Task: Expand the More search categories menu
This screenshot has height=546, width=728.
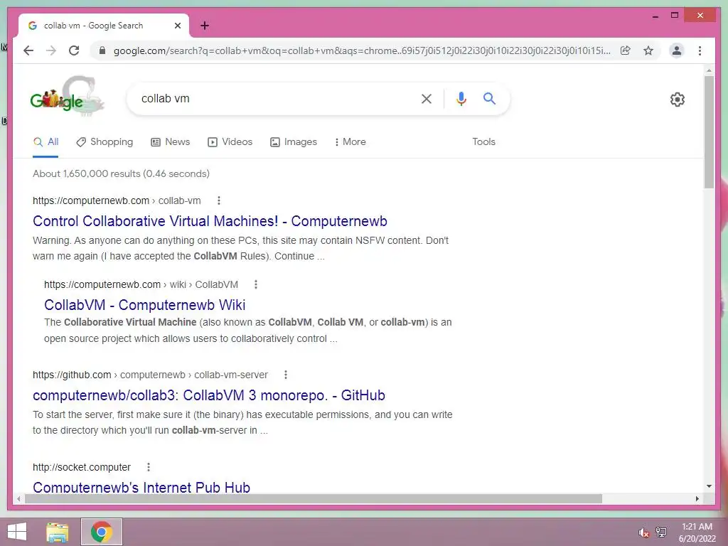Action: (350, 142)
